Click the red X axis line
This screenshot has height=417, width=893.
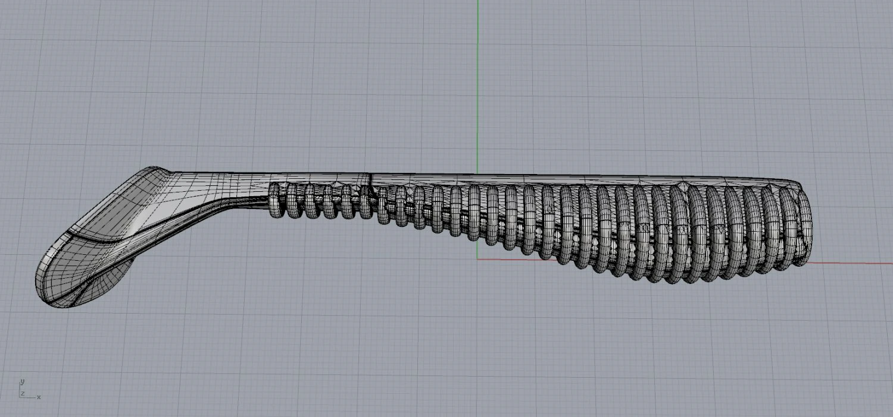point(851,263)
